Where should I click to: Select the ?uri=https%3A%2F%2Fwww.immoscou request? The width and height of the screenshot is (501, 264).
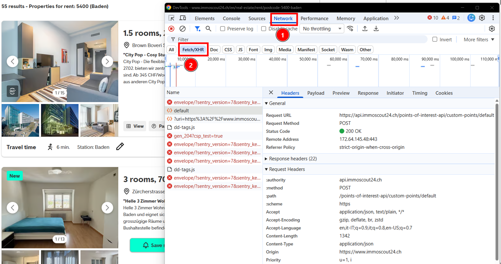pyautogui.click(x=214, y=119)
